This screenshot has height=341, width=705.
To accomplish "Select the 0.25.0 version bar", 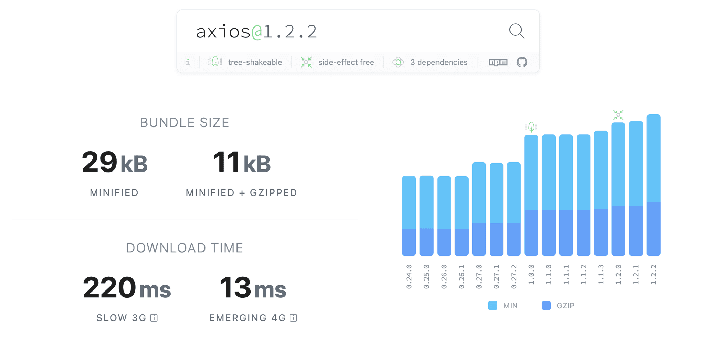I will [427, 216].
